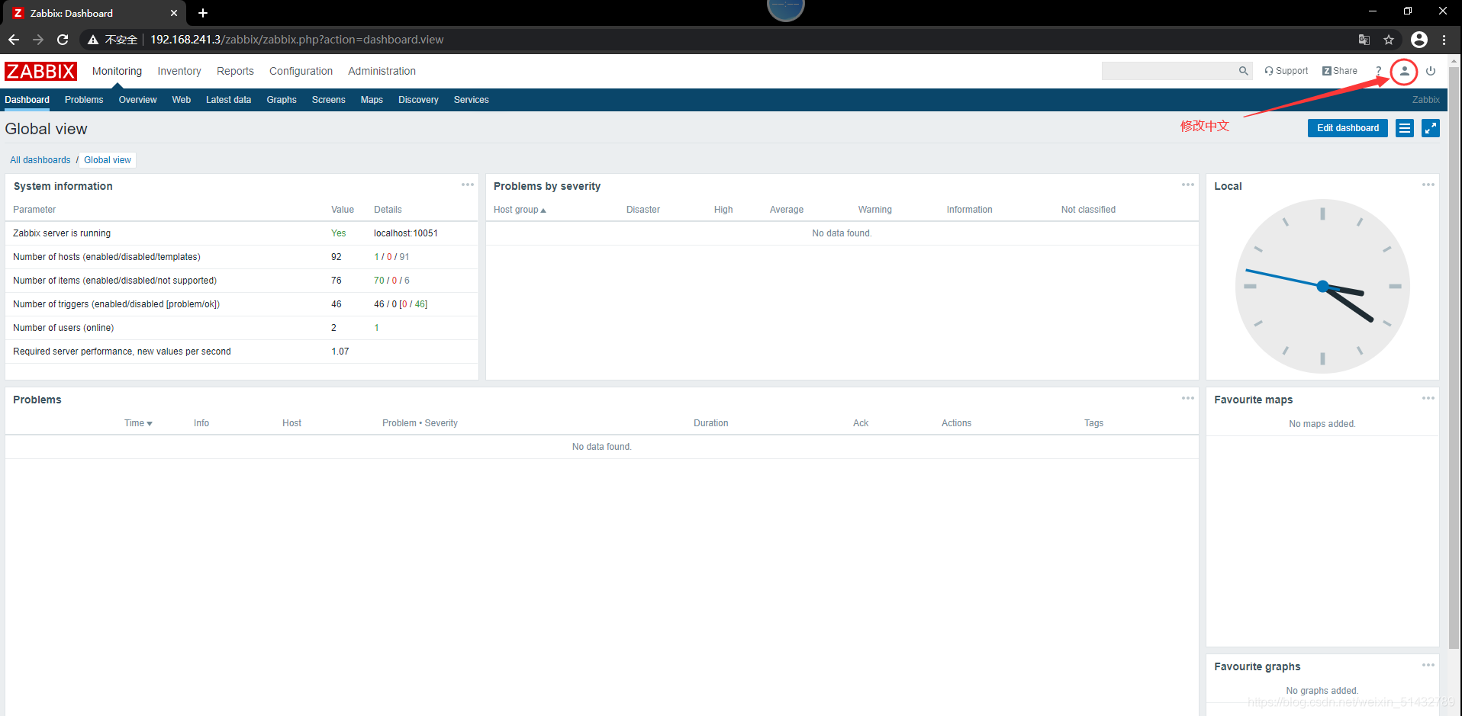Click the vertical page scrollbar

tap(1454, 358)
